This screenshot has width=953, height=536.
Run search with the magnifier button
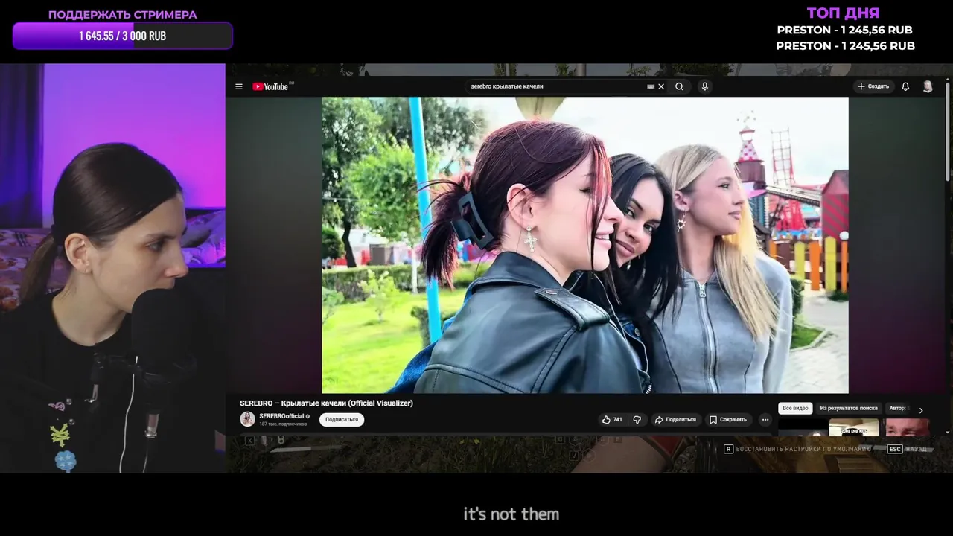(x=679, y=86)
